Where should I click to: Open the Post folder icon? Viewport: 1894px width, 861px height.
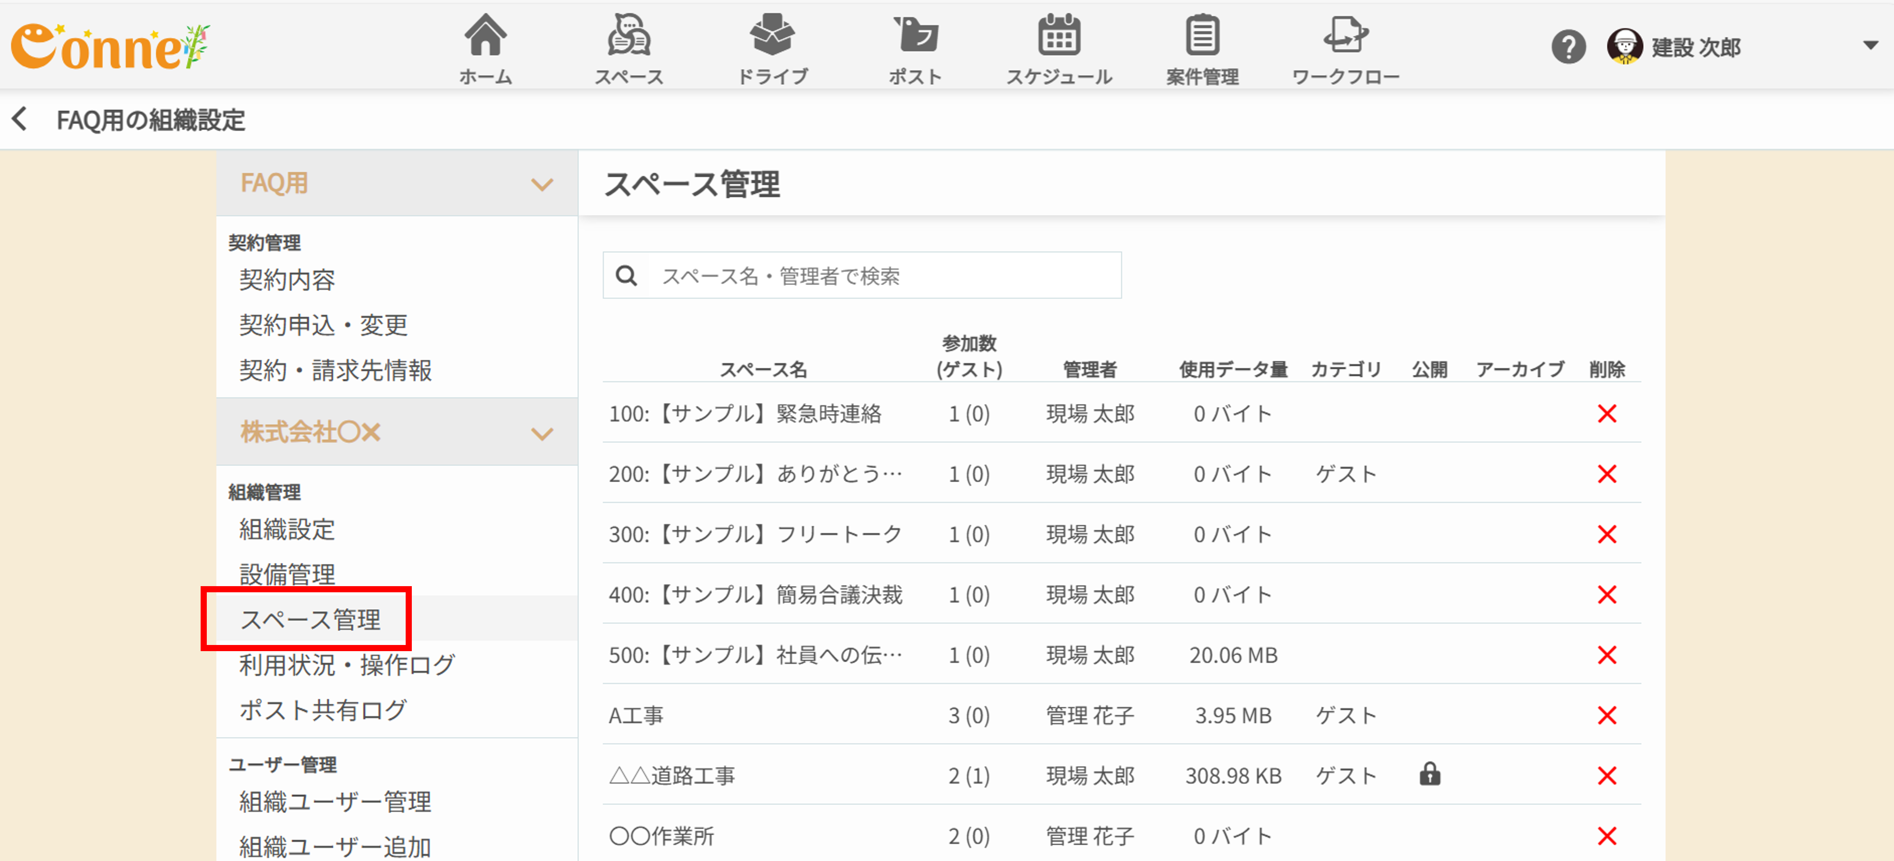[915, 36]
